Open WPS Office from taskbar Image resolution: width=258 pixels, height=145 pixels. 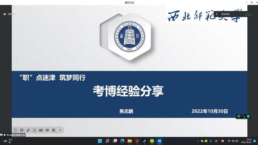[137, 141]
